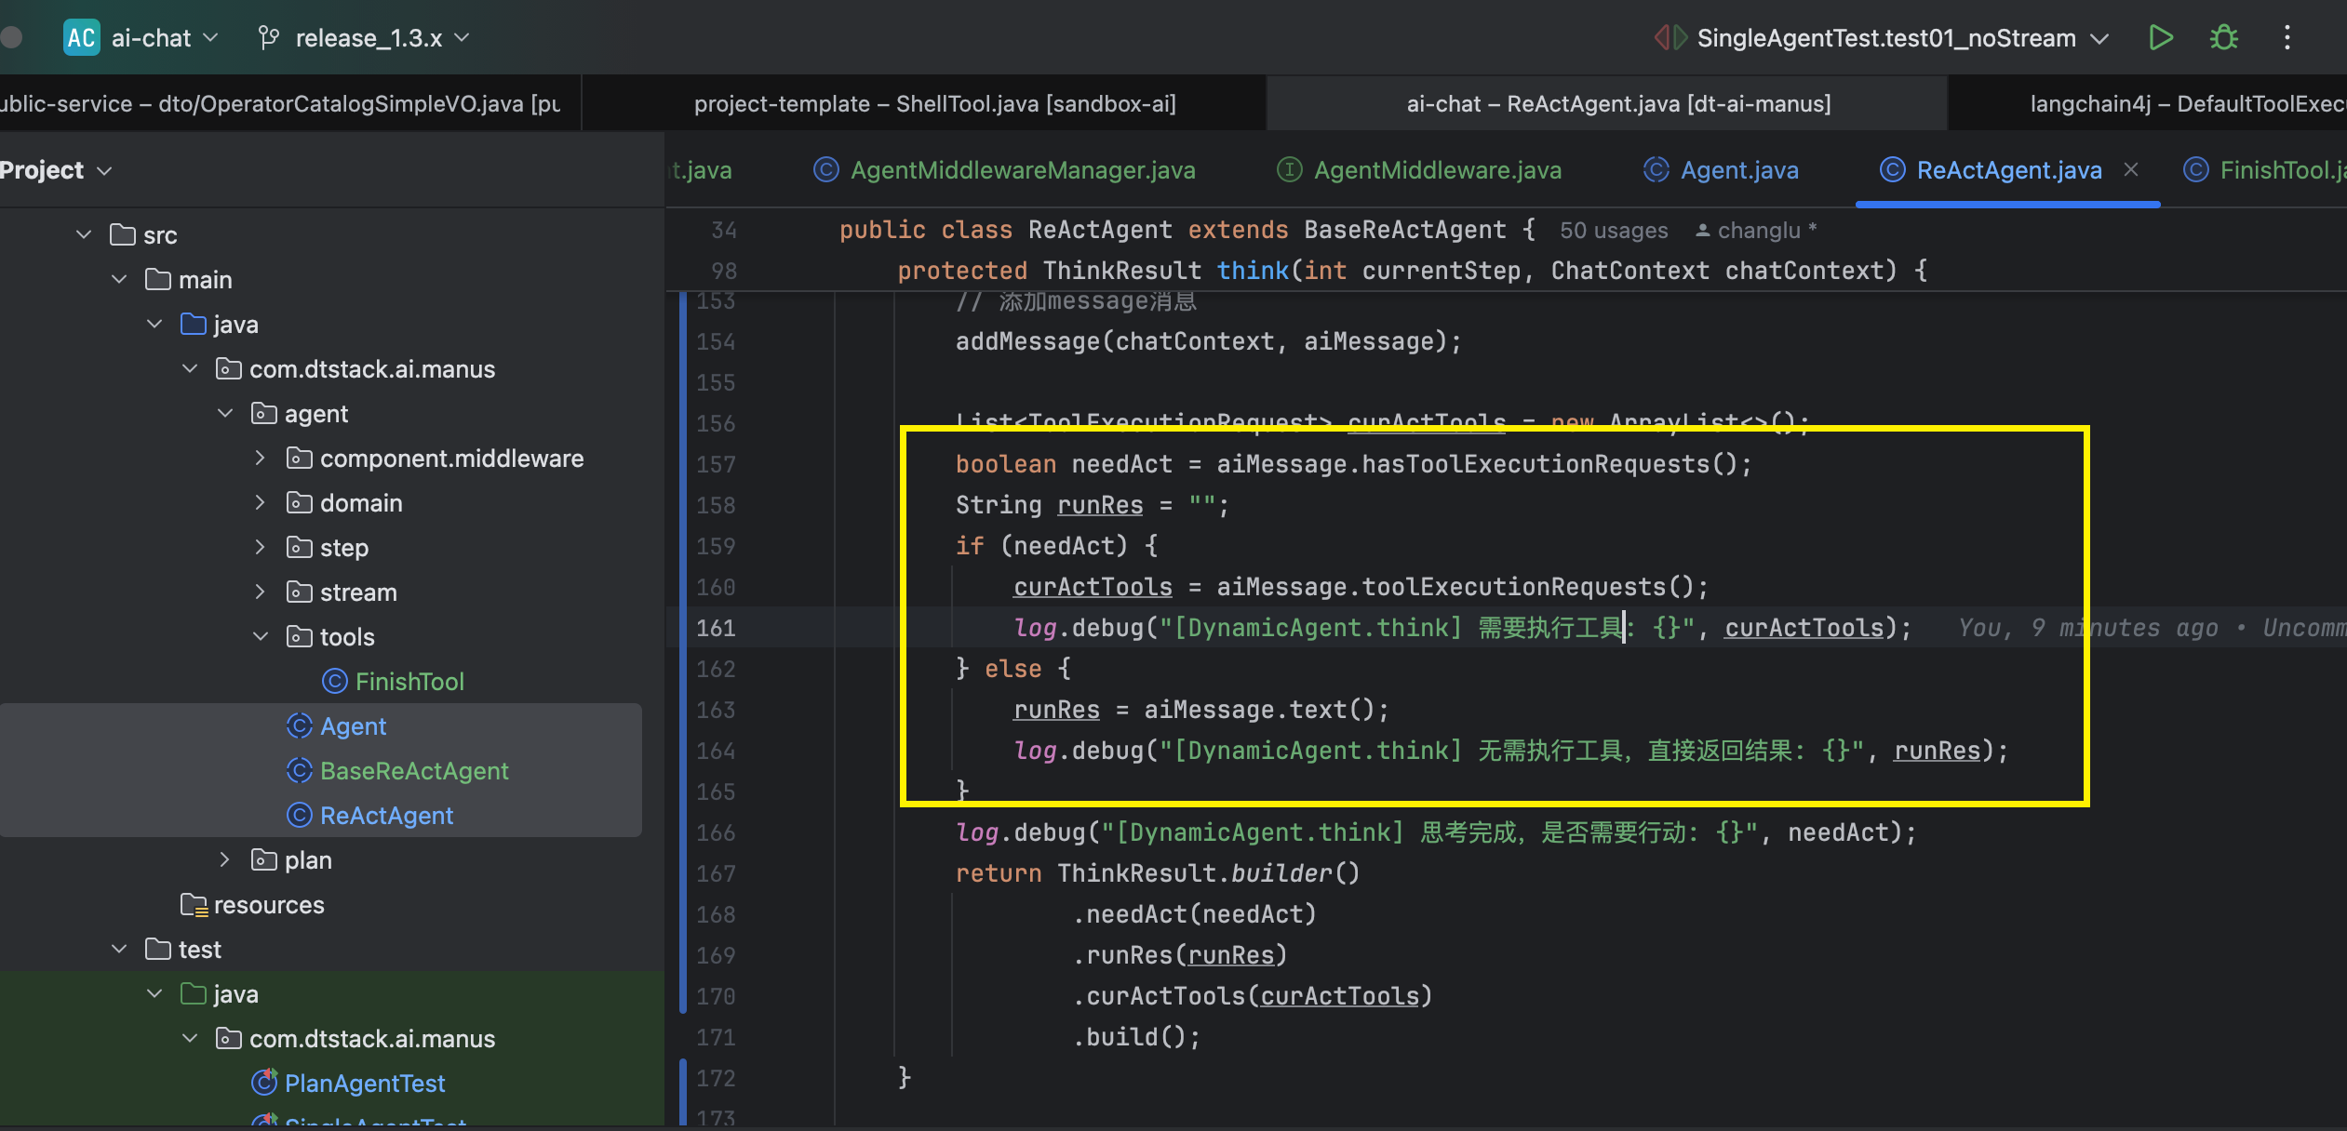2347x1131 pixels.
Task: Click the component.middleware package icon
Action: pyautogui.click(x=299, y=459)
